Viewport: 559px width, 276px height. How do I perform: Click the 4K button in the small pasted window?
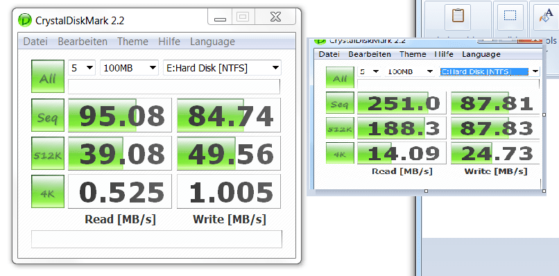point(340,153)
